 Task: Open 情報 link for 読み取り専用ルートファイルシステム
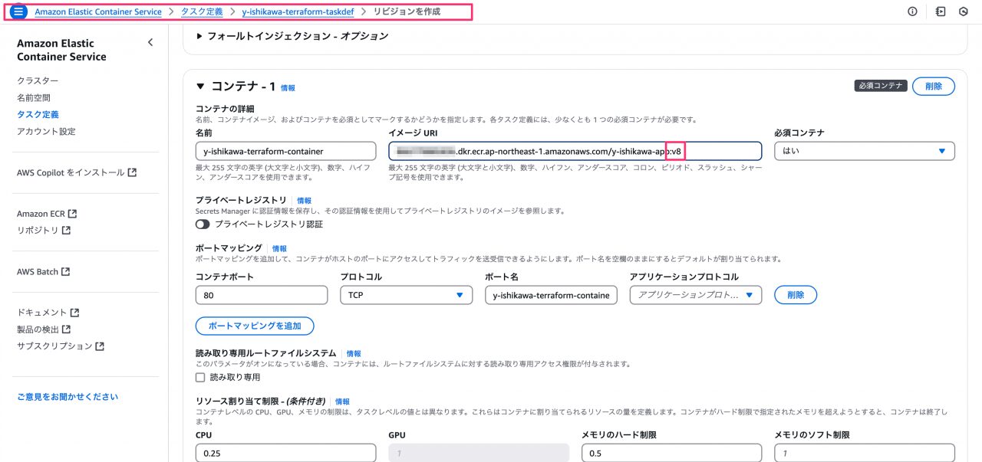tap(354, 353)
